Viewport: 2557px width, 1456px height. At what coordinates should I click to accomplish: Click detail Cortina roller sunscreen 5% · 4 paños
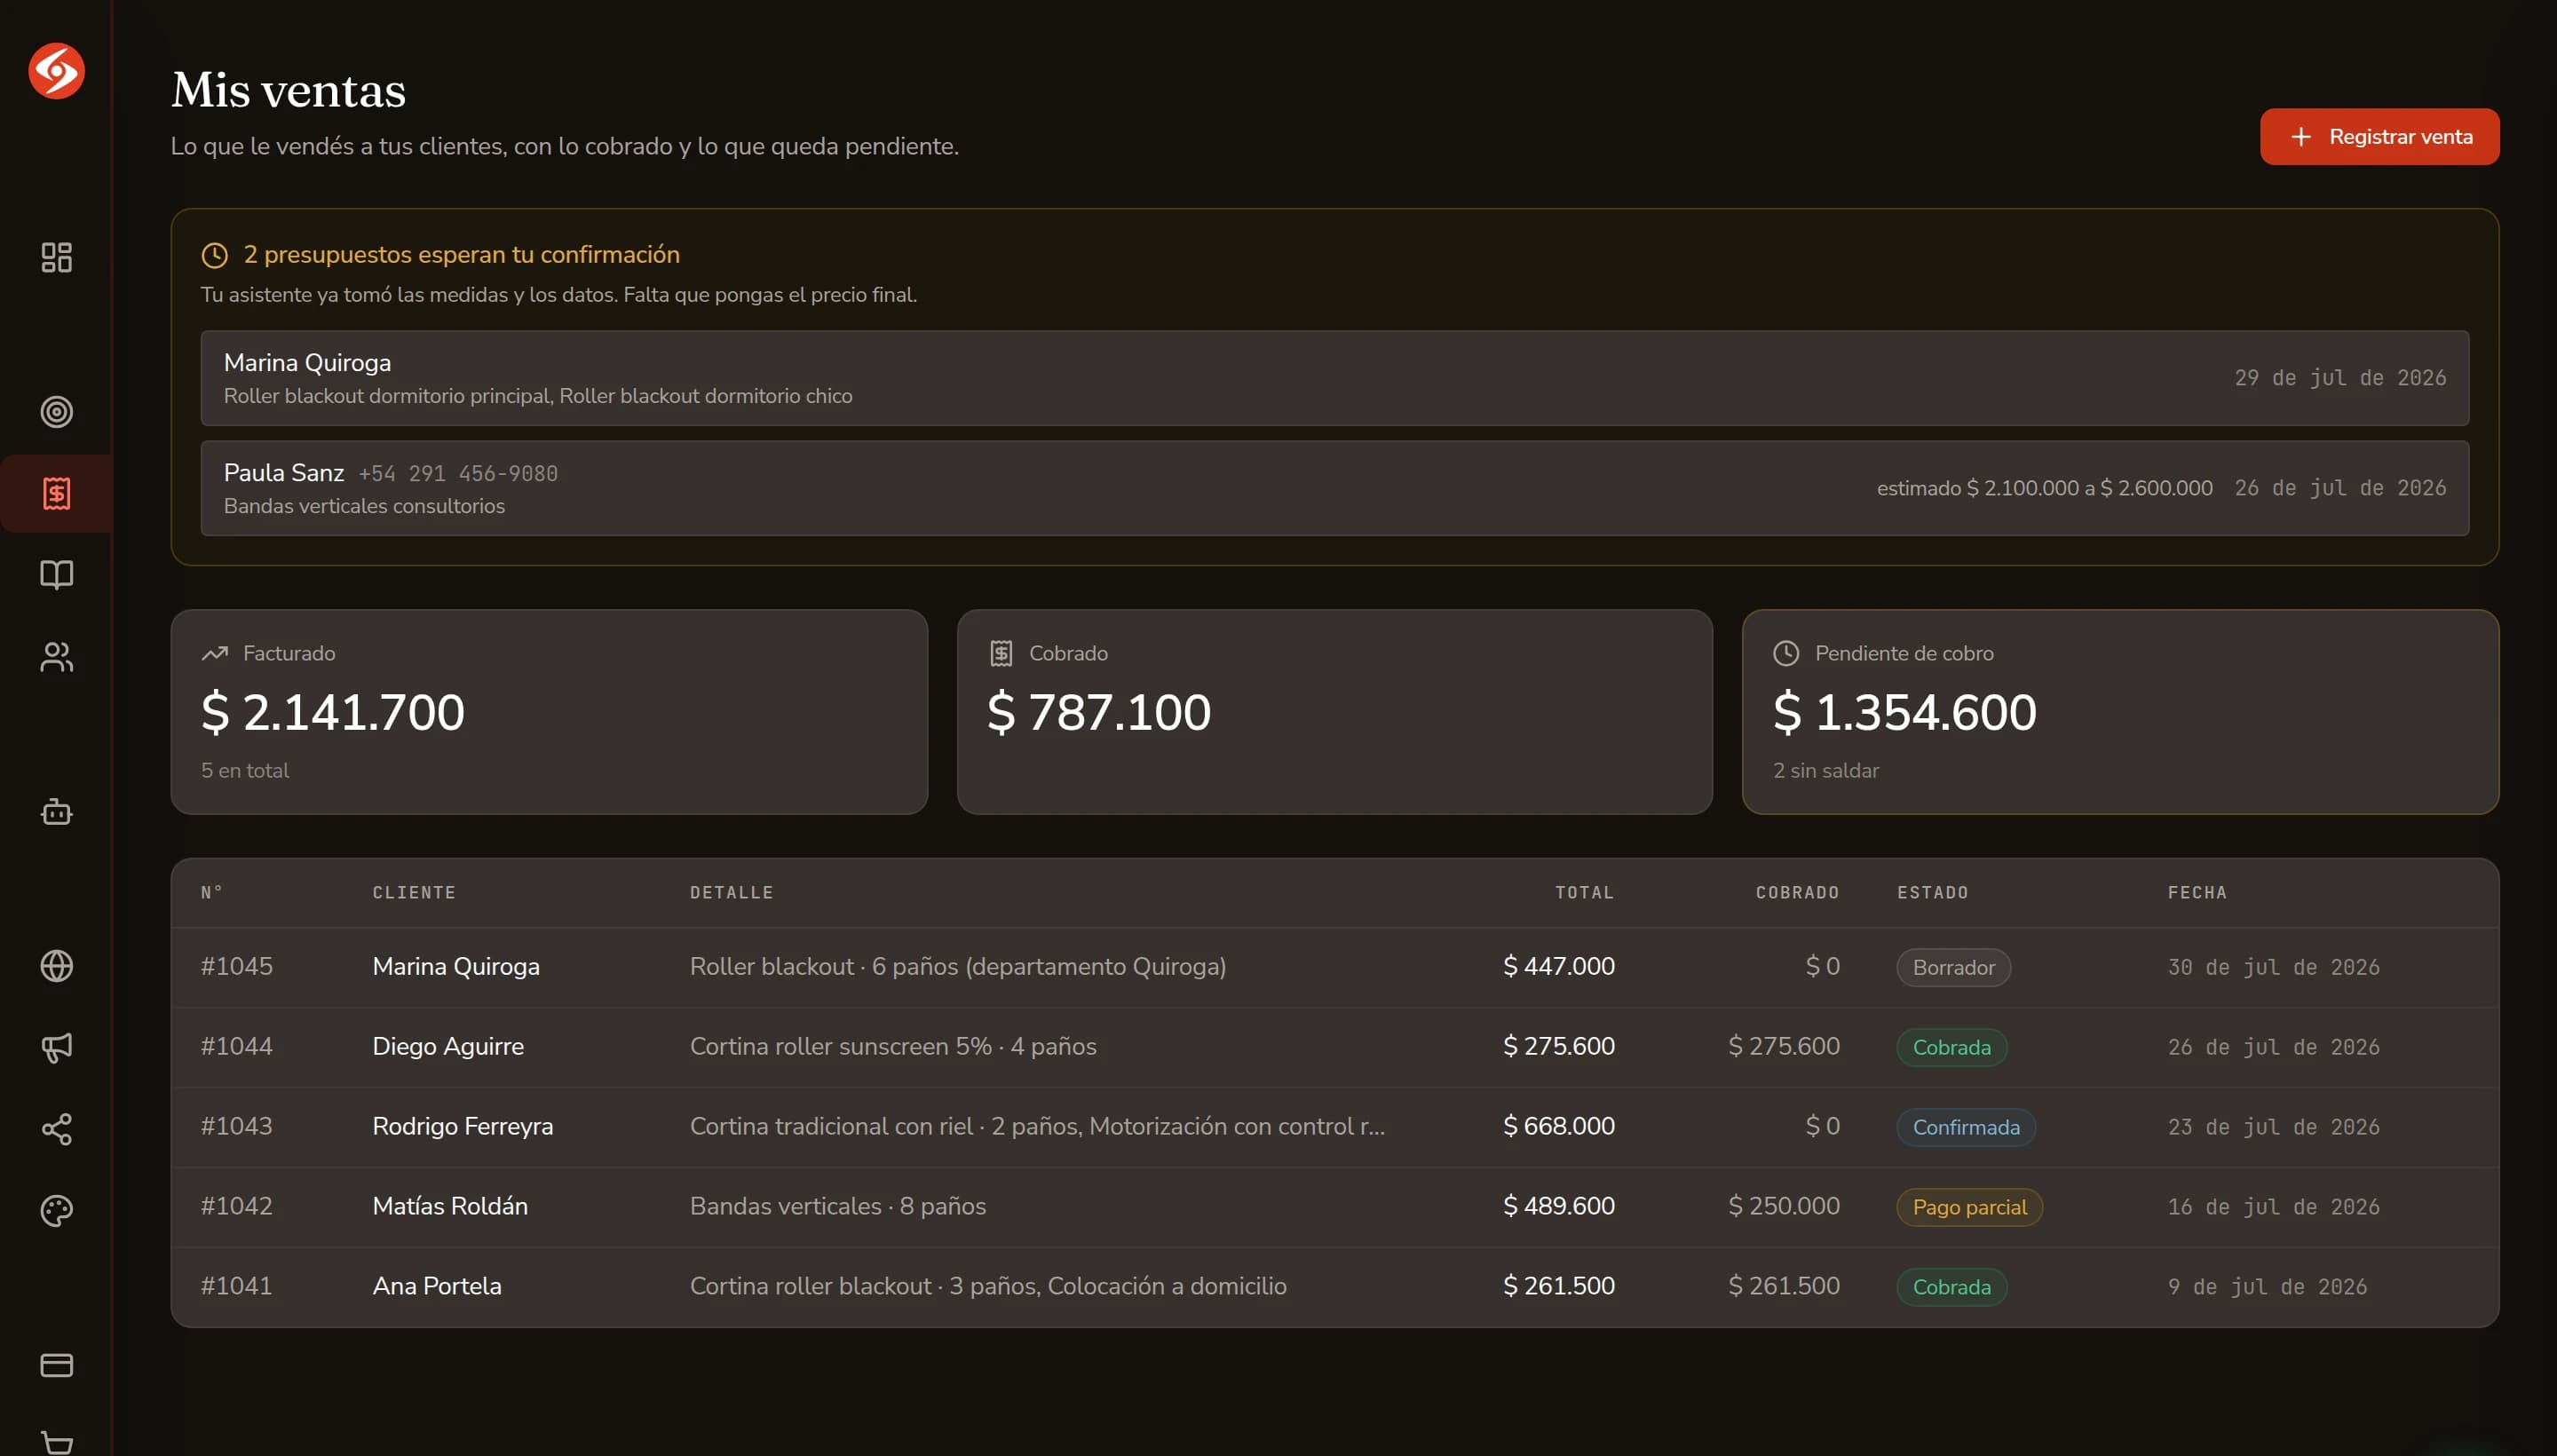click(893, 1046)
